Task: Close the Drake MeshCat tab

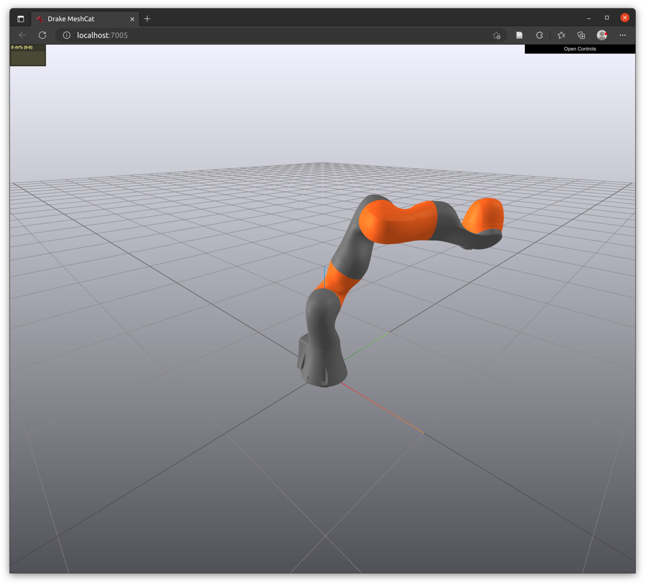Action: [132, 19]
